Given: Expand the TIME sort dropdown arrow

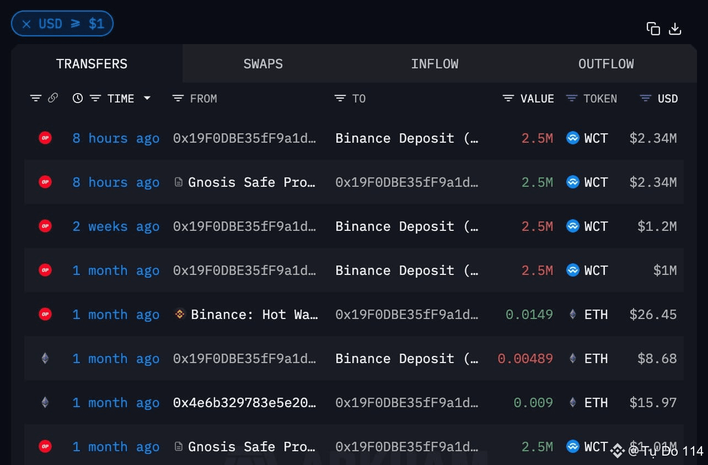Looking at the screenshot, I should coord(147,98).
